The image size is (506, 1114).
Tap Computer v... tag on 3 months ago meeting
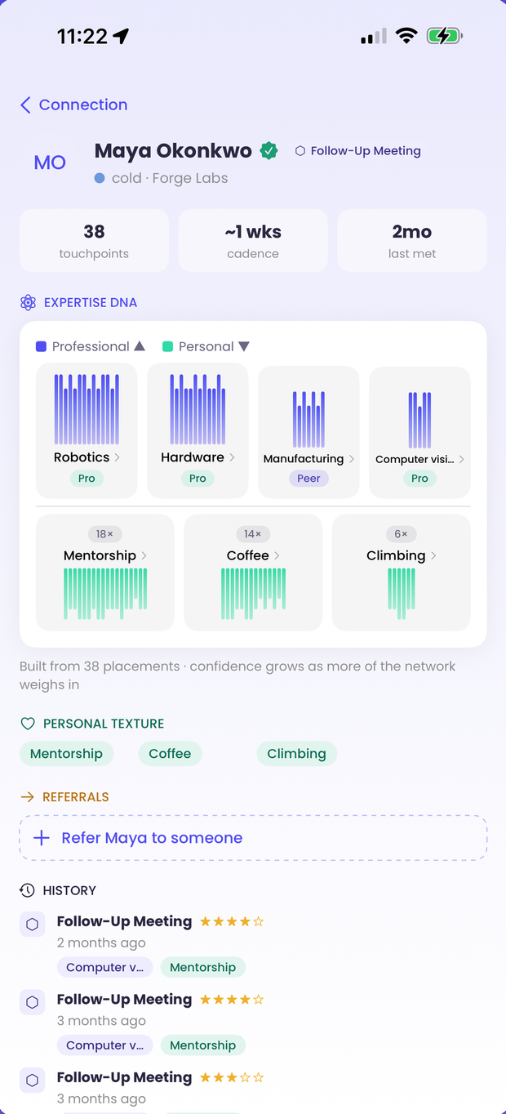click(104, 1045)
